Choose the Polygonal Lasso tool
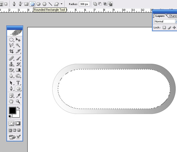Image resolution: width=177 pixels, height=152 pixels. click(x=11, y=45)
